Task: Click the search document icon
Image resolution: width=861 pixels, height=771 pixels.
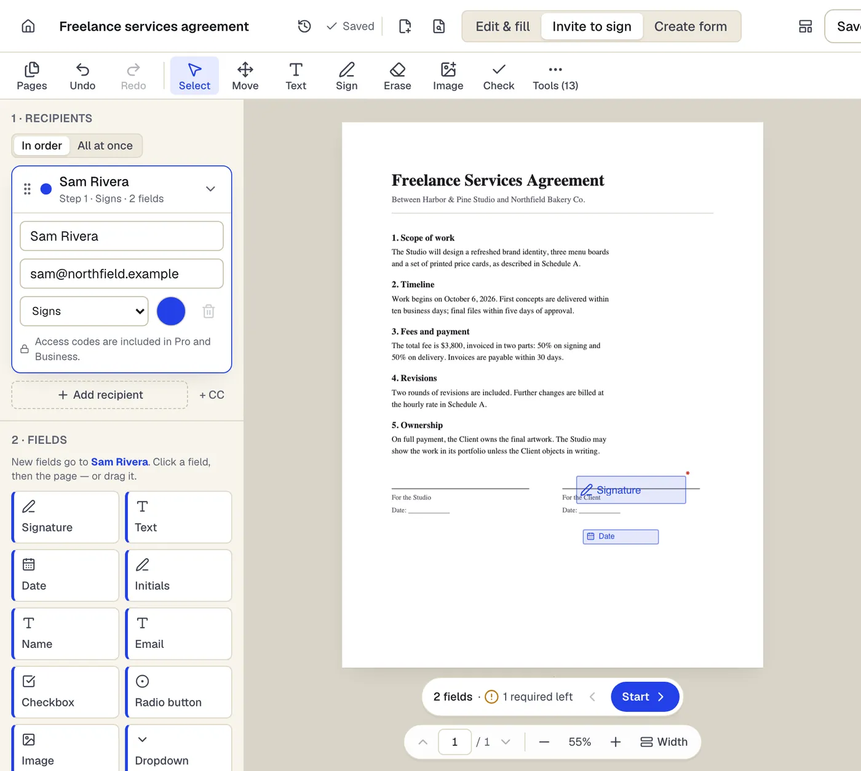Action: click(x=438, y=26)
